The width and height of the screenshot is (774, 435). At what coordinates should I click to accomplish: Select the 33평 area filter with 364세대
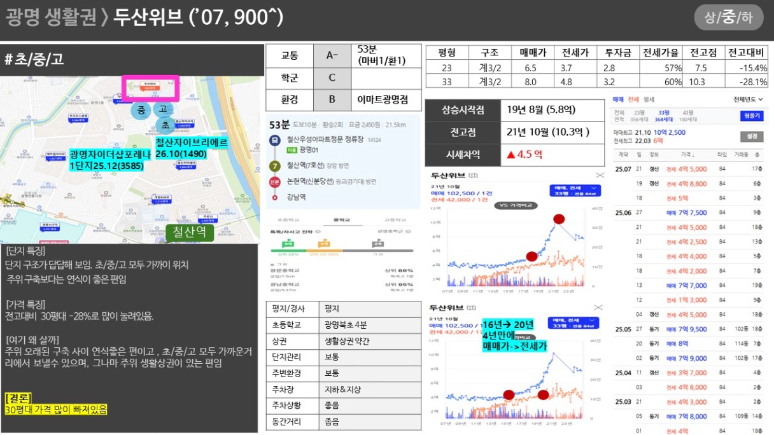pyautogui.click(x=664, y=115)
